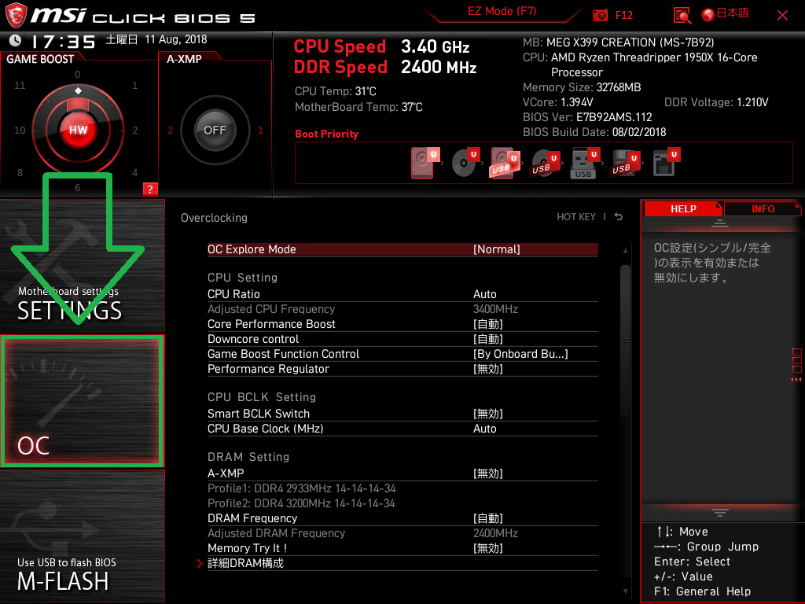This screenshot has height=604, width=805.
Task: Select the last network boot device icon
Action: pyautogui.click(x=666, y=163)
